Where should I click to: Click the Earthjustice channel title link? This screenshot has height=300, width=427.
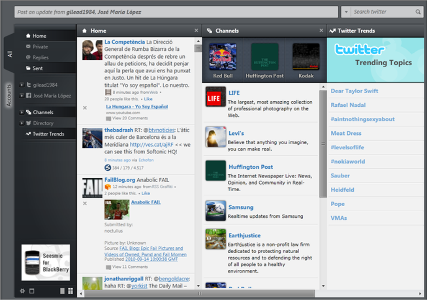[x=244, y=236]
